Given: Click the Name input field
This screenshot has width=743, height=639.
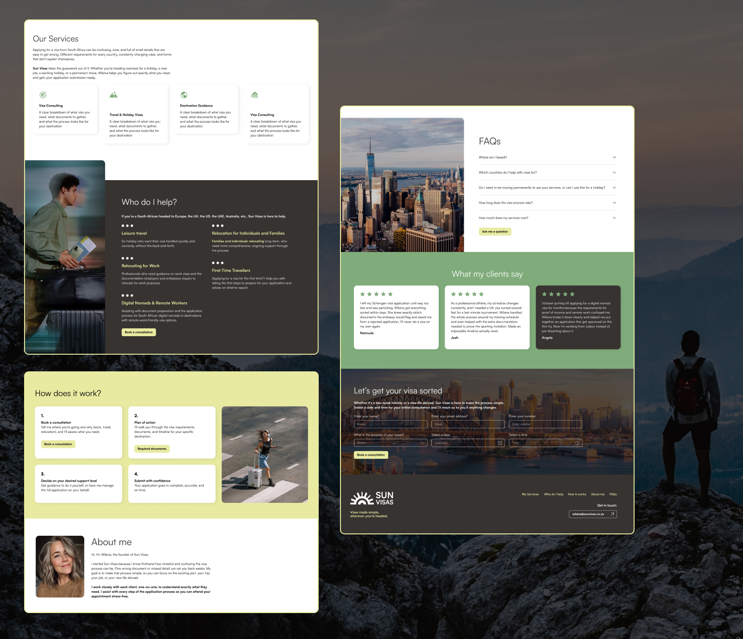Looking at the screenshot, I should click(390, 424).
